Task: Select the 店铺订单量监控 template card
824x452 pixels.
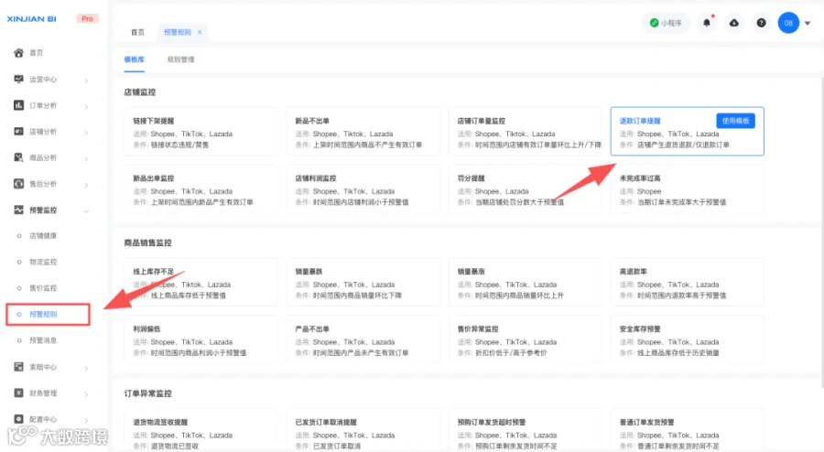Action: tap(525, 132)
